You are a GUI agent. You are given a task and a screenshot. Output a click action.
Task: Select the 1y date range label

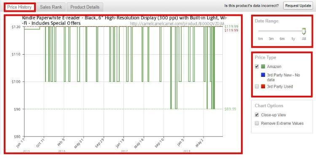293,39
